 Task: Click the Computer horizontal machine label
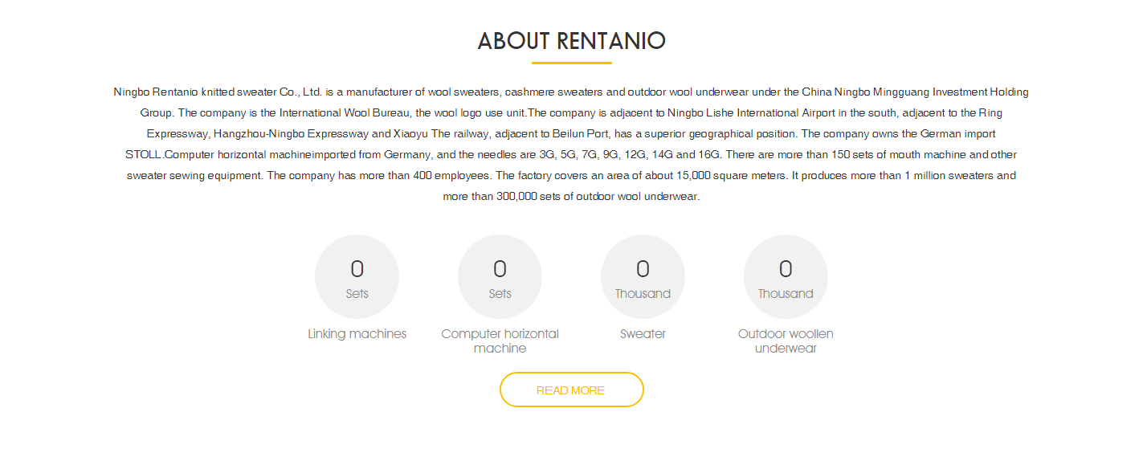(500, 341)
